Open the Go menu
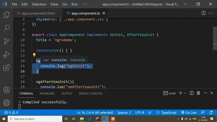This screenshot has height=122, width=217. coord(65,4)
